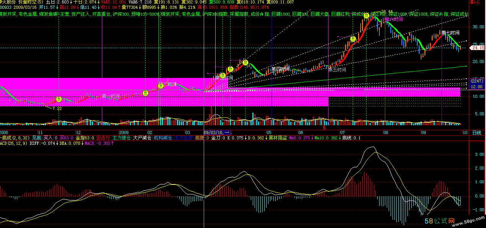486x228 pixels.
Task: Click the 2009/03/16 date in the quote row
Action: tap(25, 7)
